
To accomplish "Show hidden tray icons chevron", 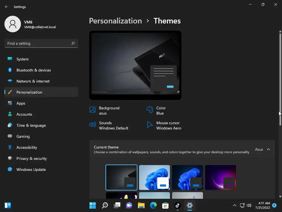I will coord(235,205).
